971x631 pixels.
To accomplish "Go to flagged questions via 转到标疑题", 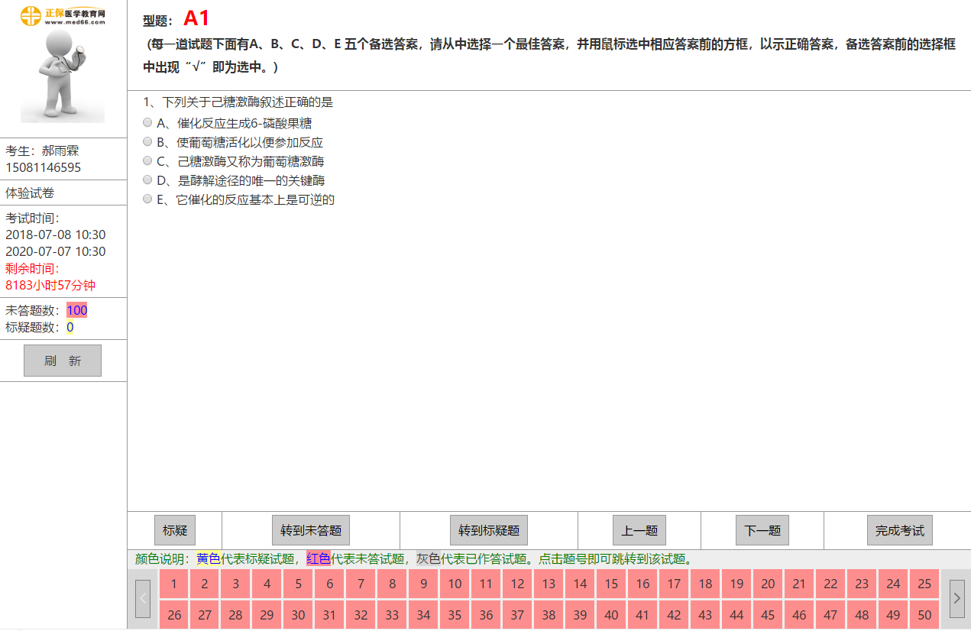I will tap(489, 530).
